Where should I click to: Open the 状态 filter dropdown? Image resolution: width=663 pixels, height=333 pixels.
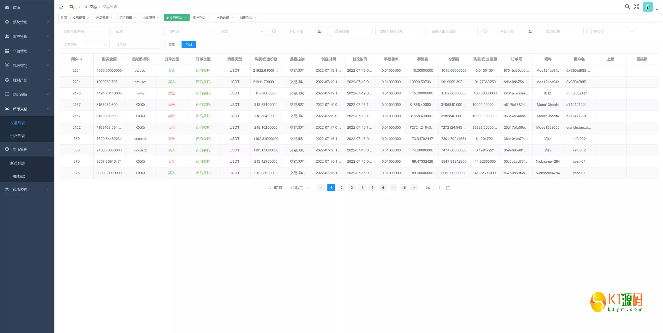pyautogui.click(x=241, y=31)
